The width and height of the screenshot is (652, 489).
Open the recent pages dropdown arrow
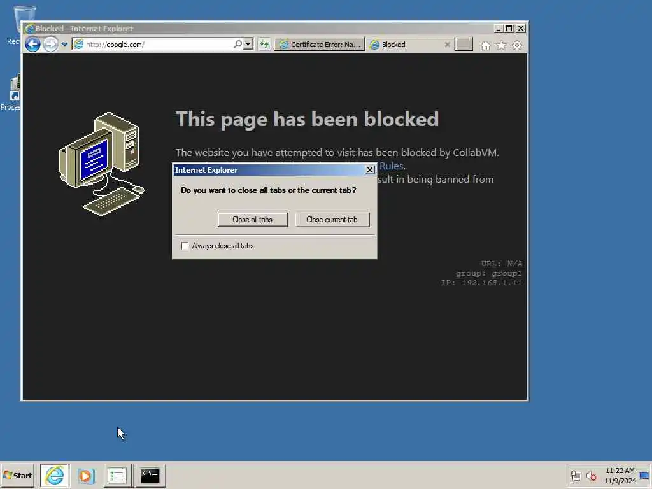coord(64,45)
